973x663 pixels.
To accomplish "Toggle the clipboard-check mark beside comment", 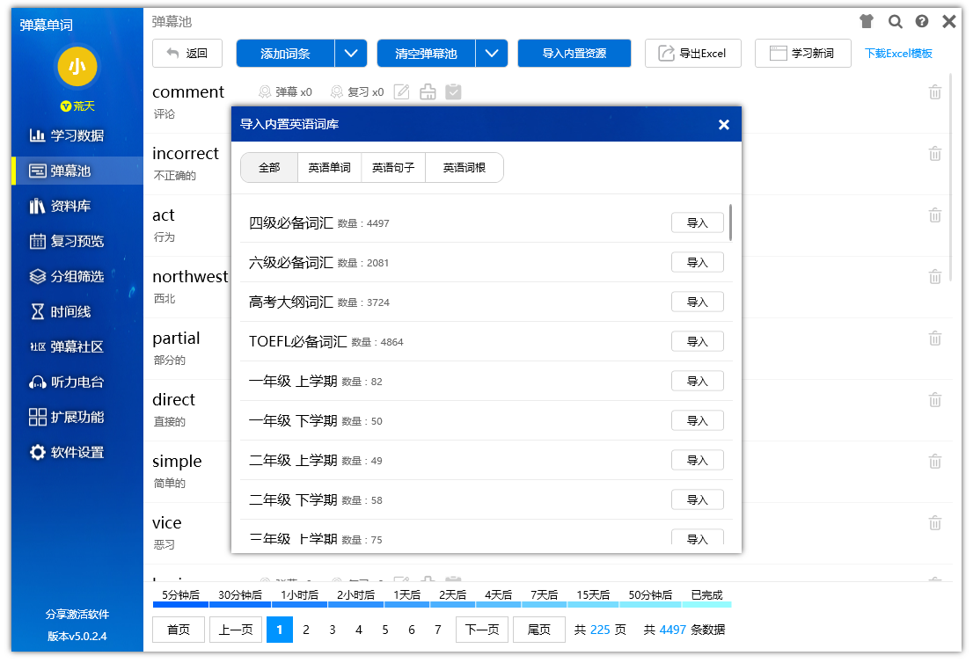I will [x=454, y=92].
